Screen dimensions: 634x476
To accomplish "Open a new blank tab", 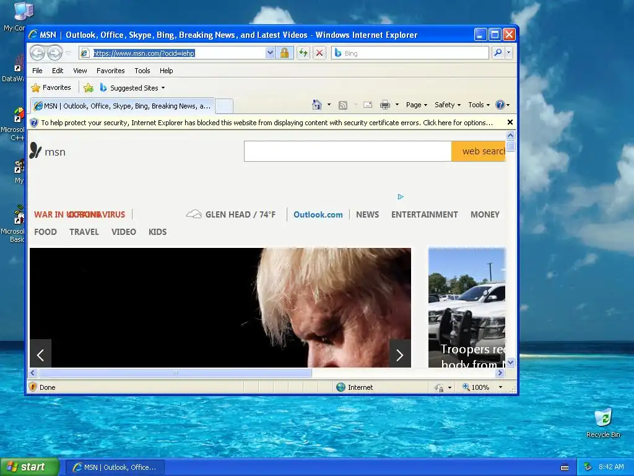I will (x=224, y=107).
